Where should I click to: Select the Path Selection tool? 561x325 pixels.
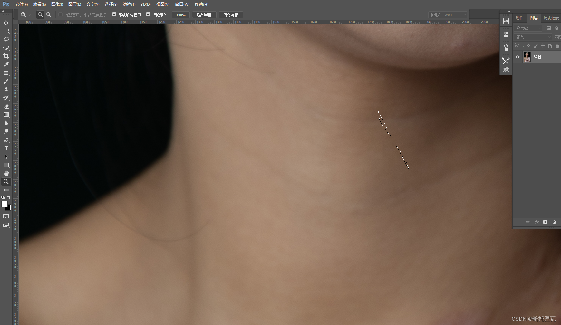tap(6, 157)
